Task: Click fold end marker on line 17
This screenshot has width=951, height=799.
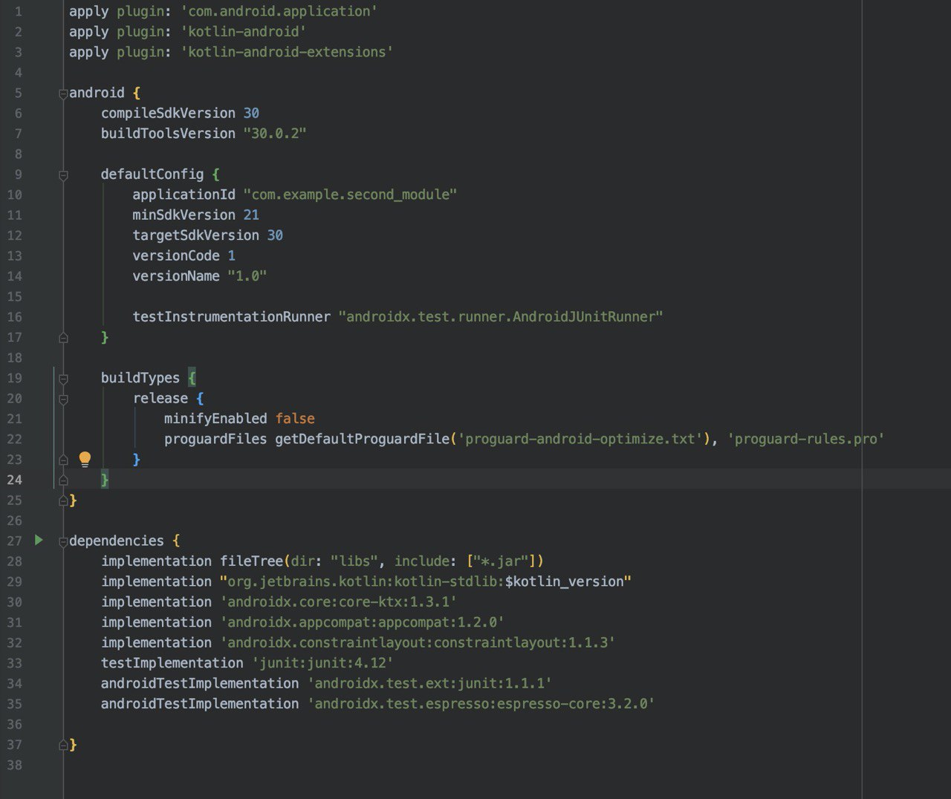Action: pyautogui.click(x=63, y=338)
